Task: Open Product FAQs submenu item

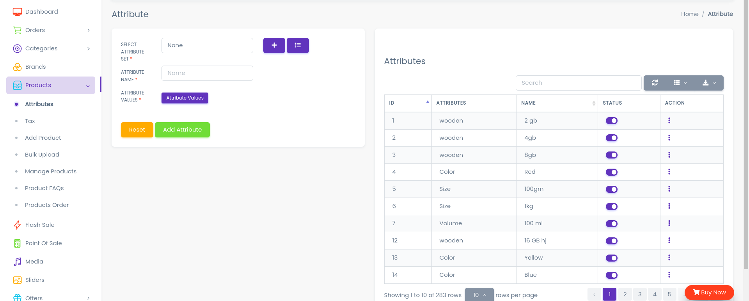Action: 44,188
